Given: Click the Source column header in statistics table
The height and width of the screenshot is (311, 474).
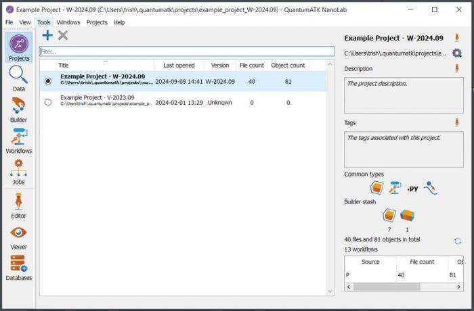Looking at the screenshot, I should (x=370, y=262).
